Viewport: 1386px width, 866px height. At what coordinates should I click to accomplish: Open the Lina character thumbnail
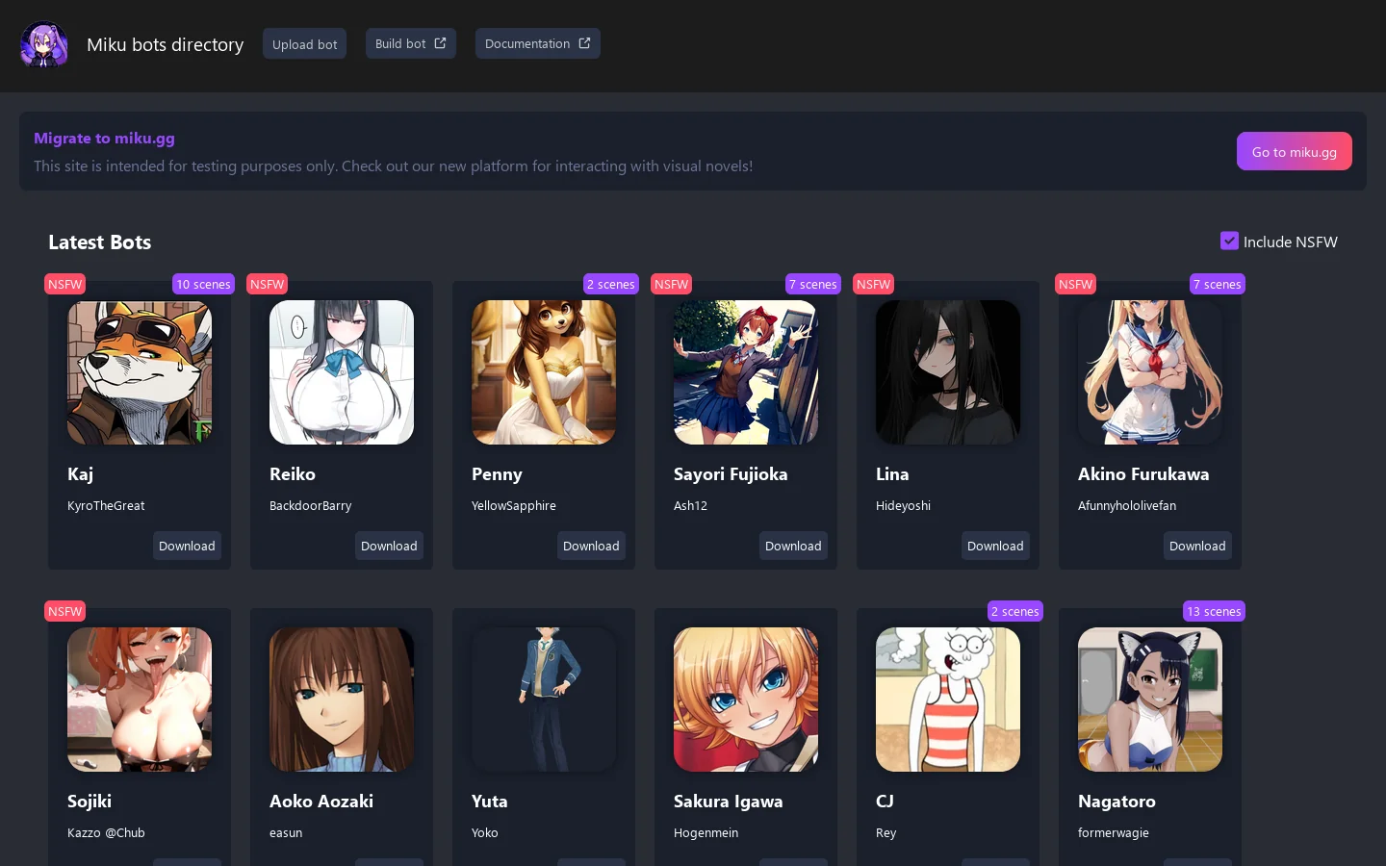pyautogui.click(x=948, y=372)
